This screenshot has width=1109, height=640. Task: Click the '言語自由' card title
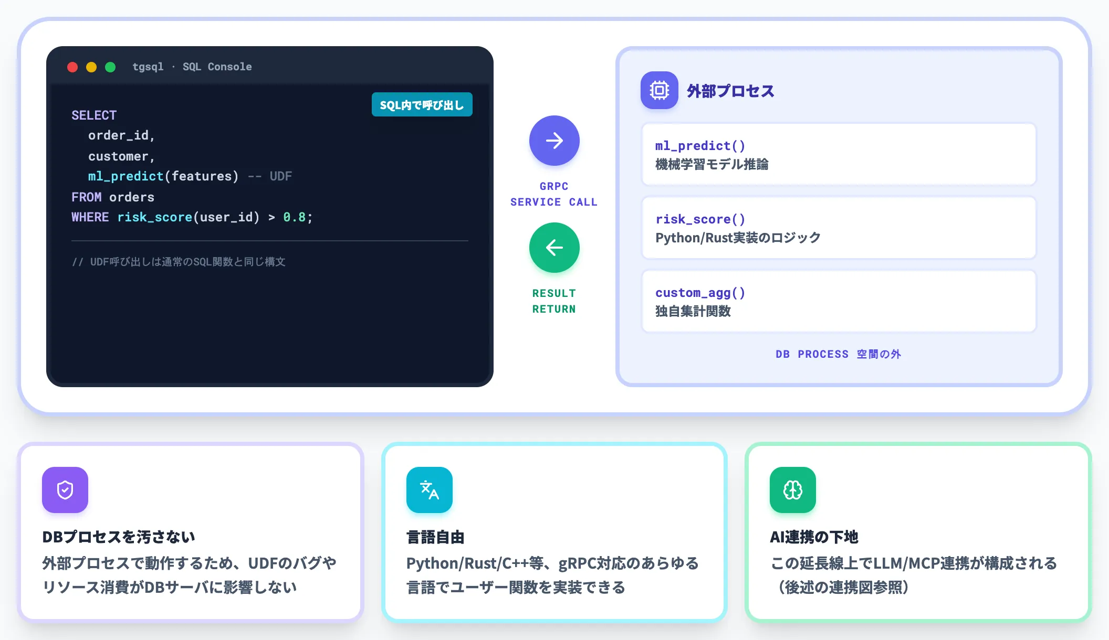pos(436,537)
